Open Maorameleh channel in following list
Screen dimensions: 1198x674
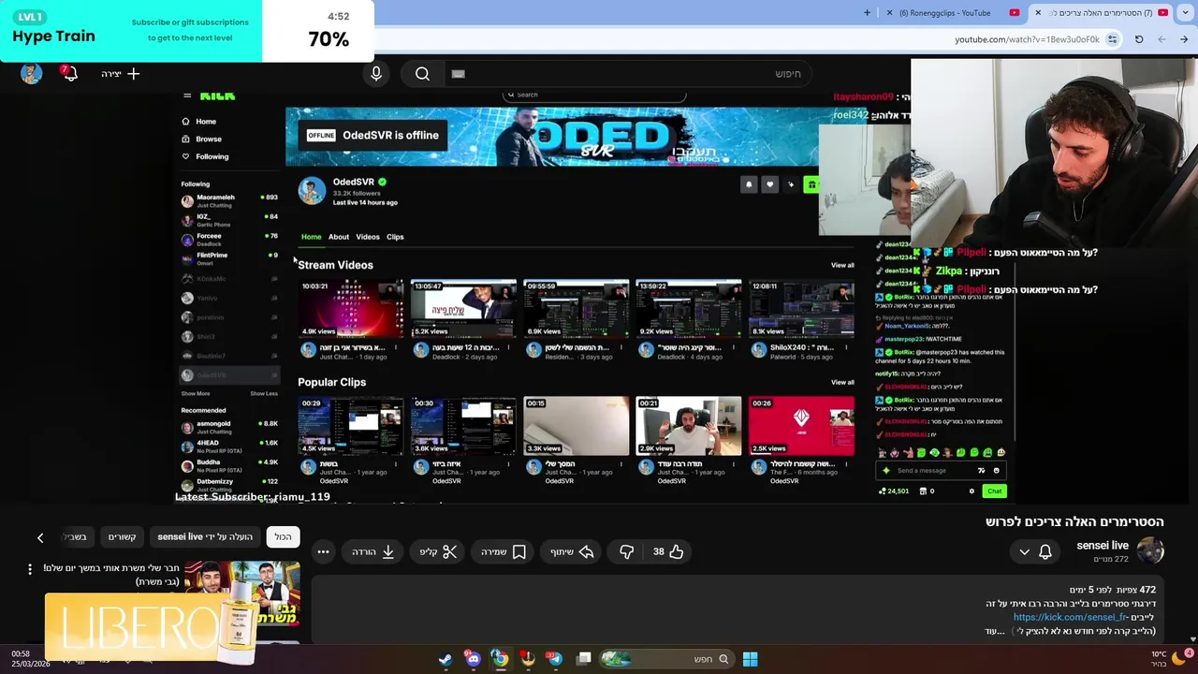click(x=229, y=199)
